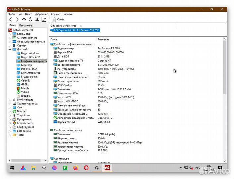Expand the Хранение данных tree node
The image size is (234, 179).
pos(10,104)
